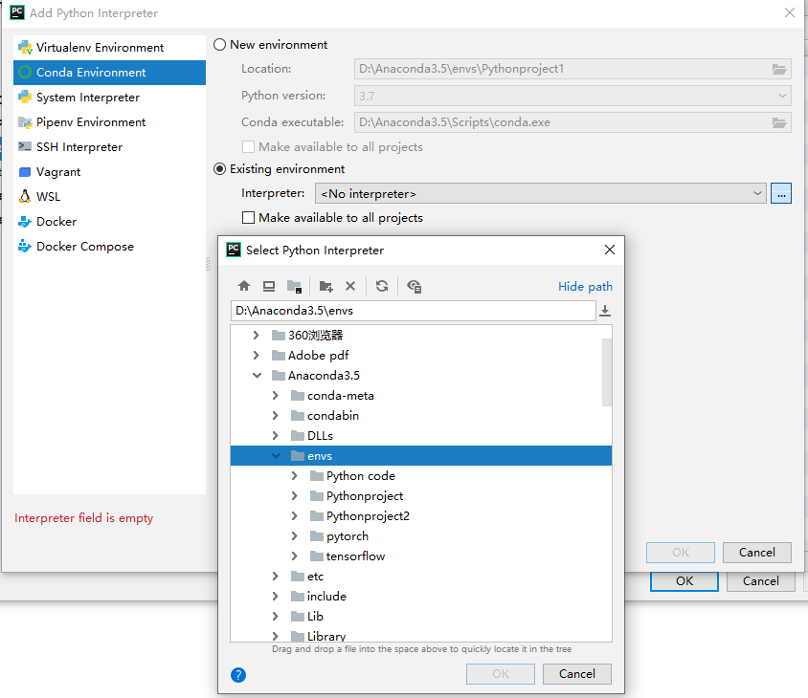Open the Python version dropdown

[x=572, y=96]
